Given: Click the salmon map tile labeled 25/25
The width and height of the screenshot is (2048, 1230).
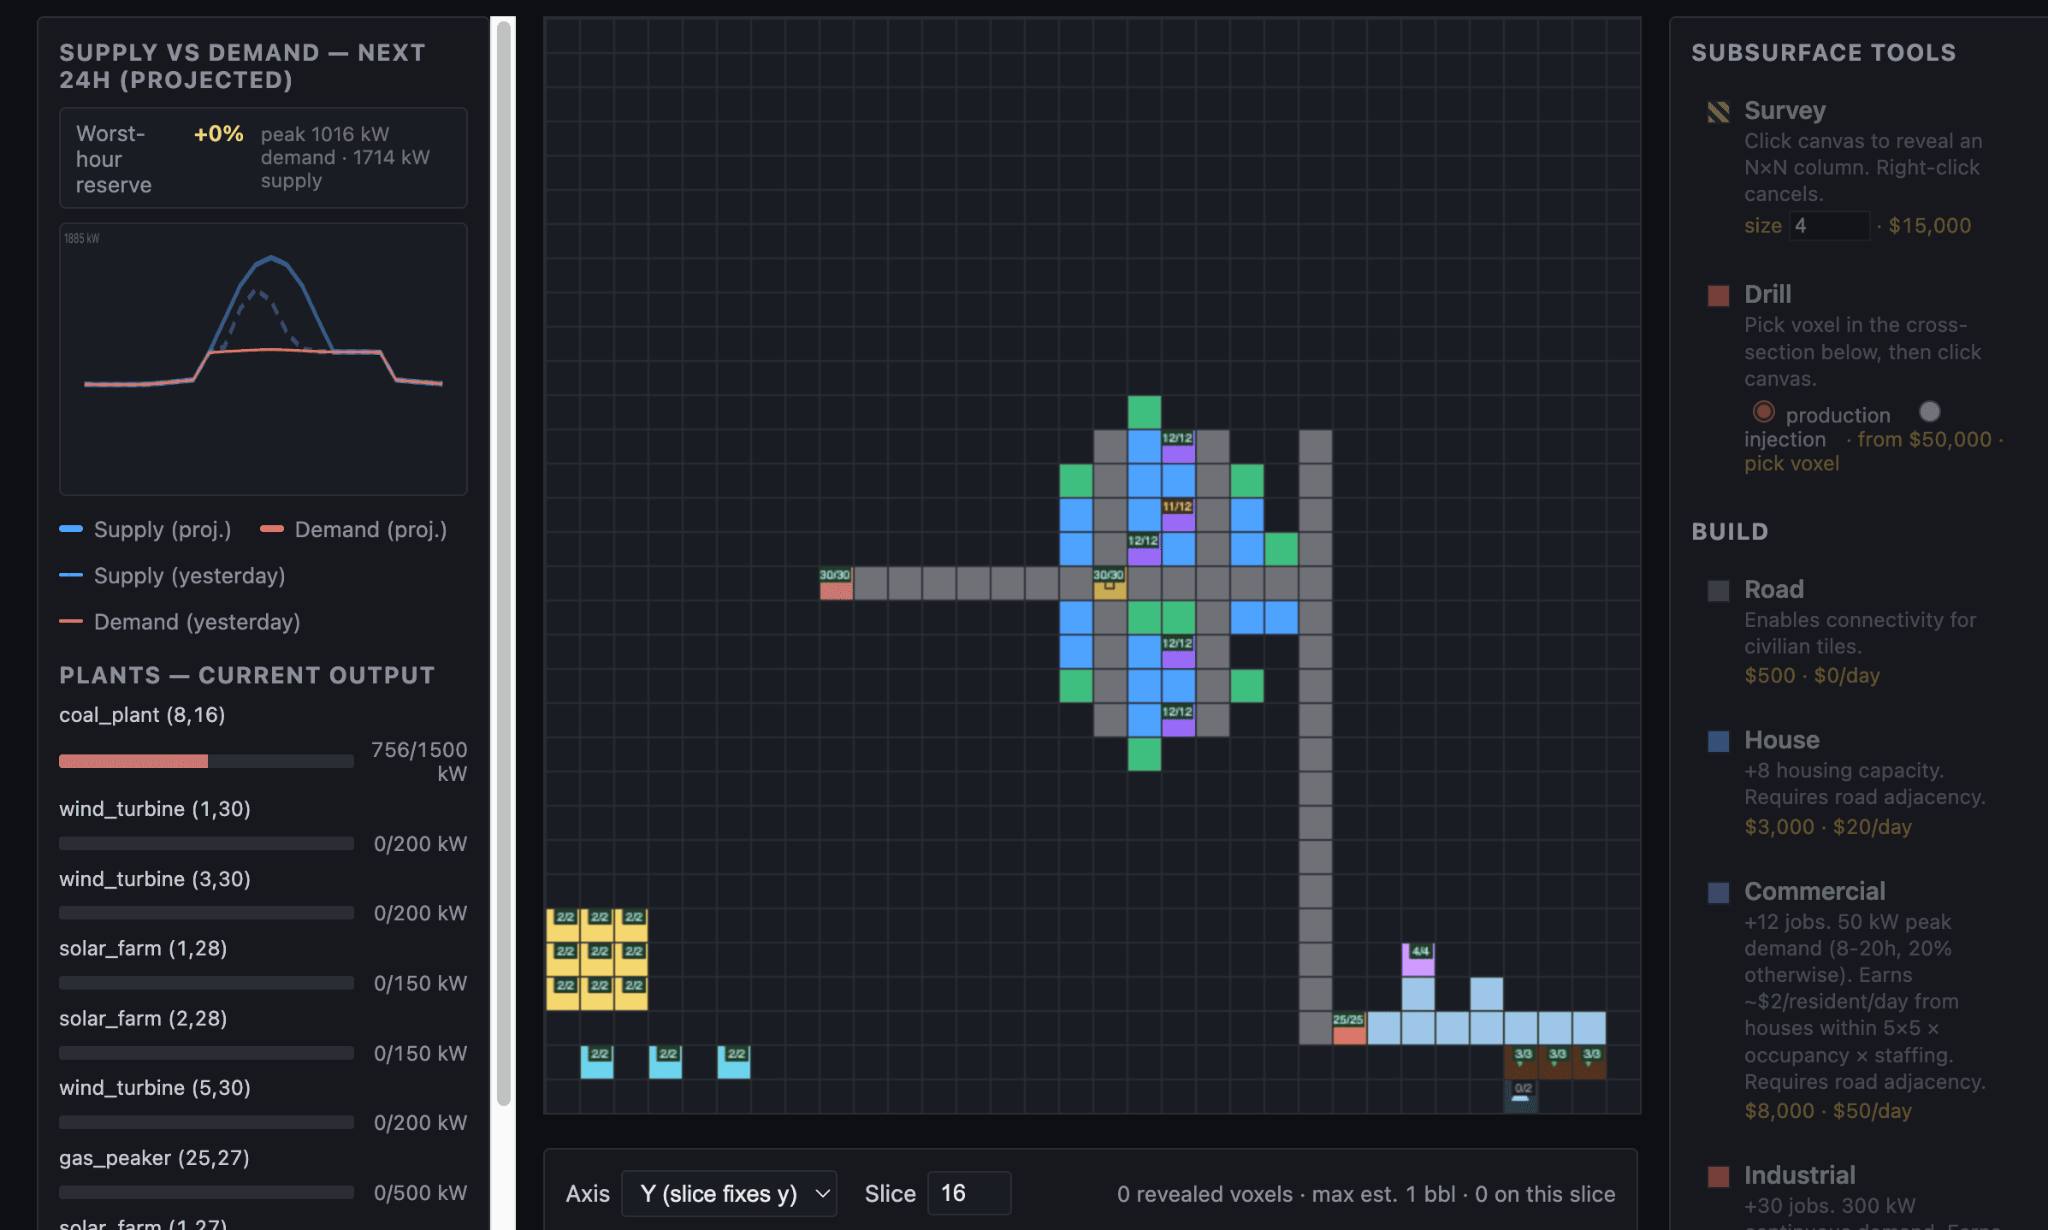Looking at the screenshot, I should (1349, 1028).
